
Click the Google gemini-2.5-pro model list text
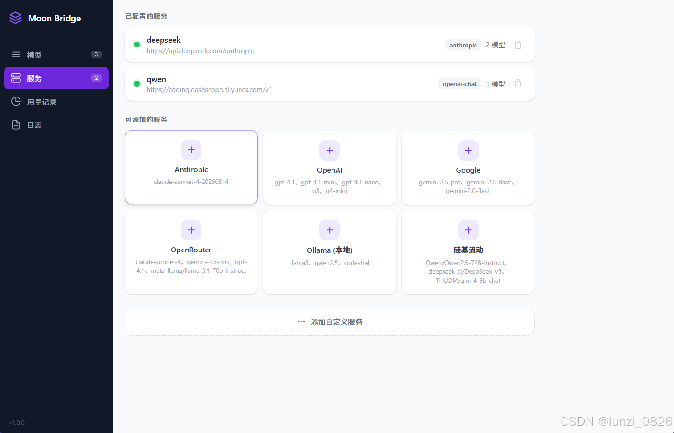pyautogui.click(x=468, y=187)
